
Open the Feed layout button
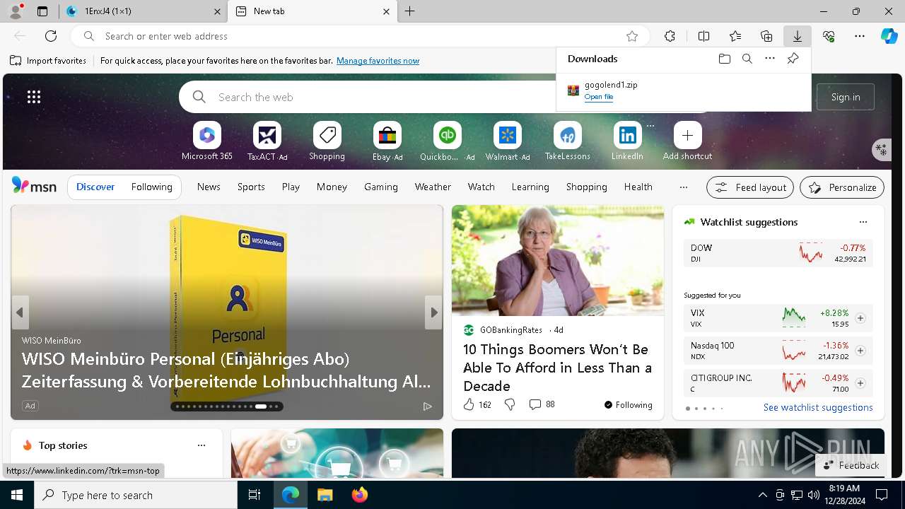coord(750,187)
